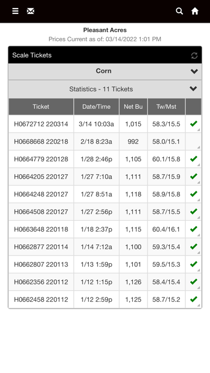Select the Tw/Mst column header
210x373 pixels.
166,107
